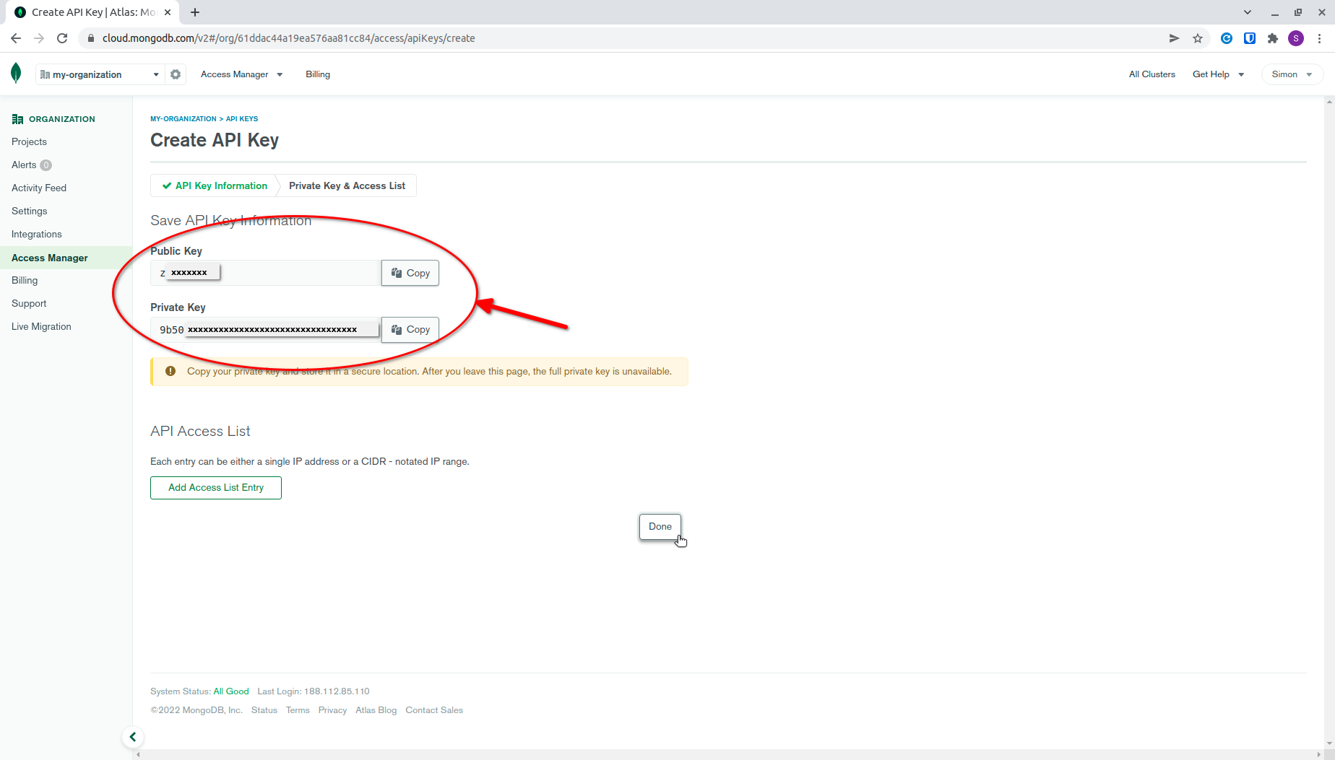Image resolution: width=1335 pixels, height=760 pixels.
Task: Open Support in the sidebar
Action: coord(29,303)
